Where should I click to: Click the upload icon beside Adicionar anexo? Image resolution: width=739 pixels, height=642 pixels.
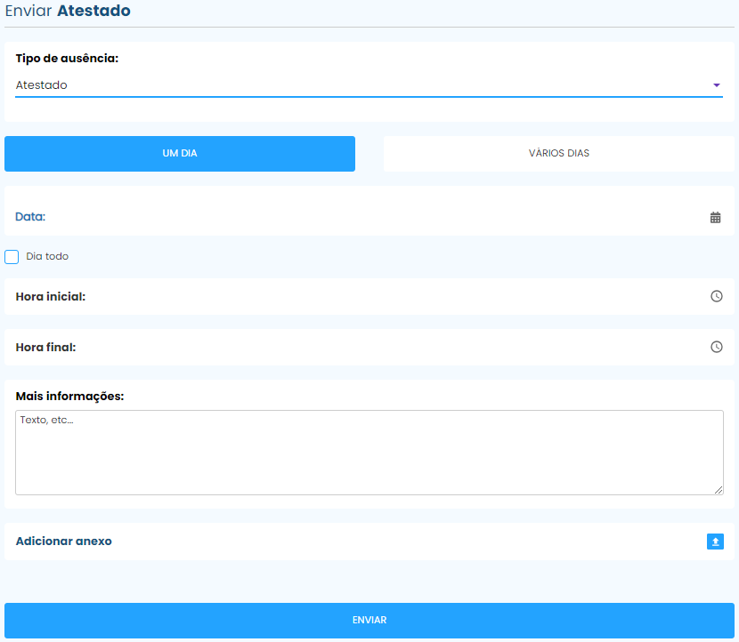(x=715, y=542)
